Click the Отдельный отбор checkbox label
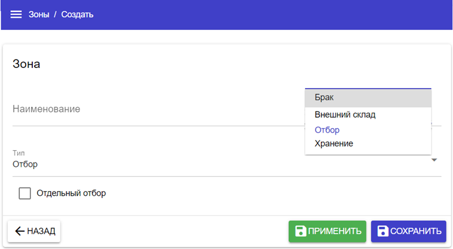 click(x=71, y=193)
